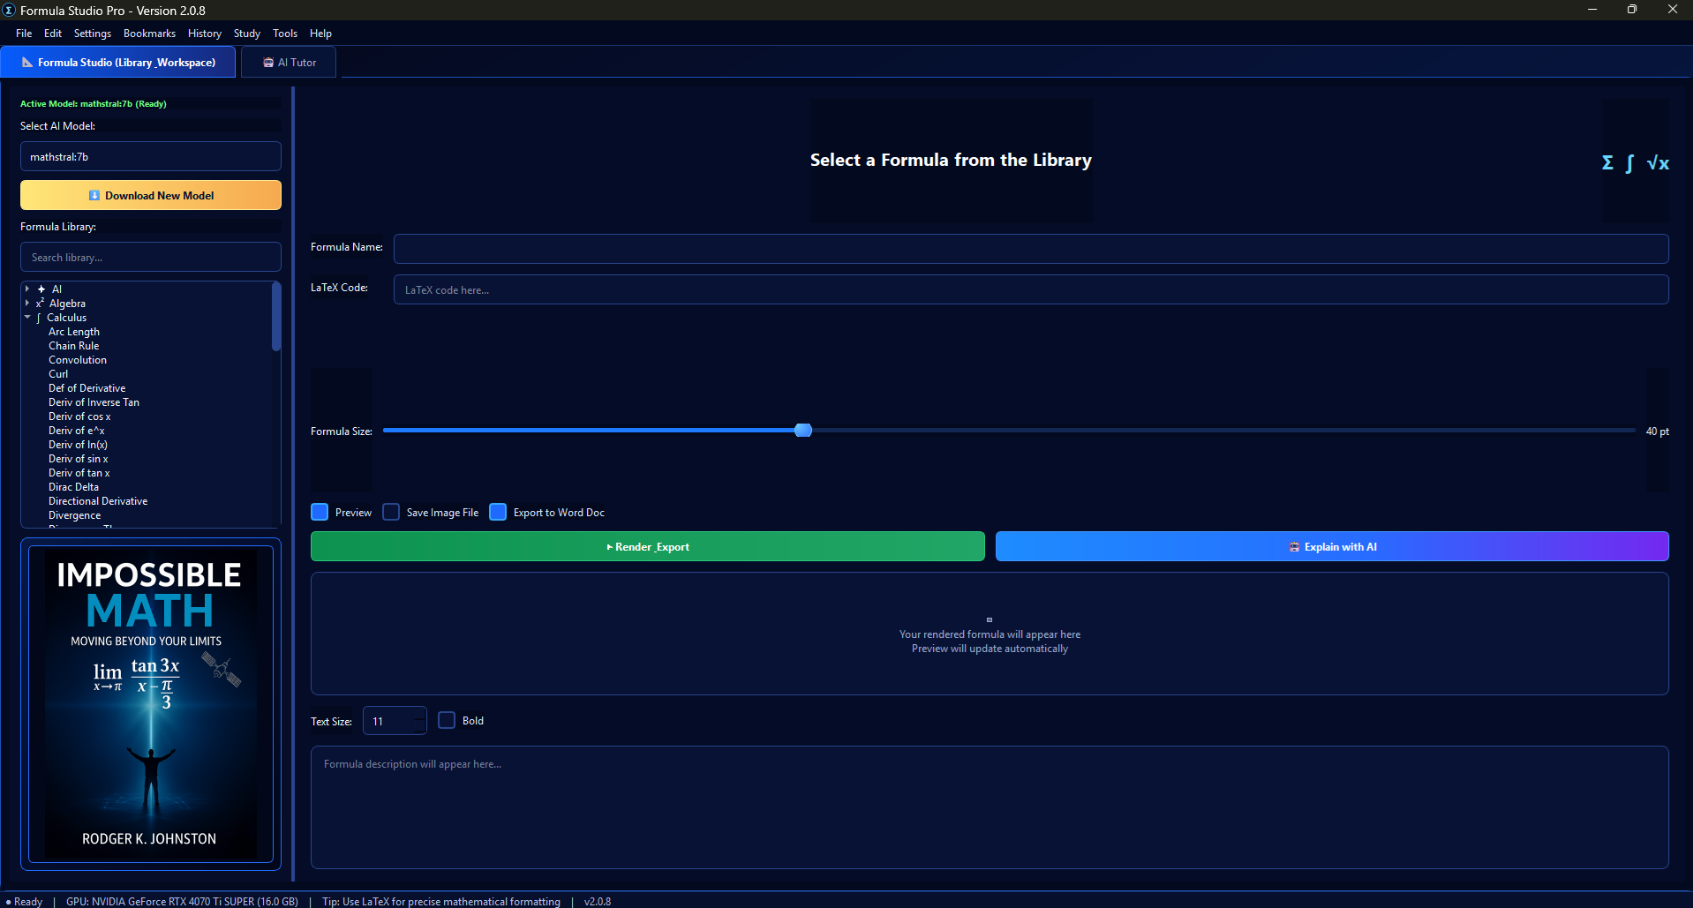Enable the Bold checkbox
This screenshot has height=908, width=1693.
447,720
